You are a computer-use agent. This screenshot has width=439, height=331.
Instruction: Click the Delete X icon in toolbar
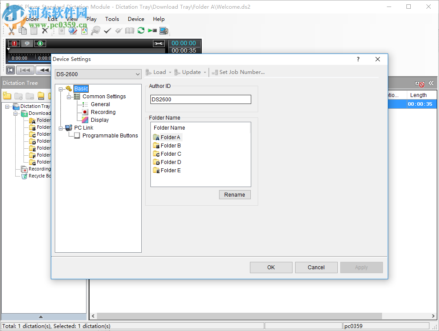point(45,30)
